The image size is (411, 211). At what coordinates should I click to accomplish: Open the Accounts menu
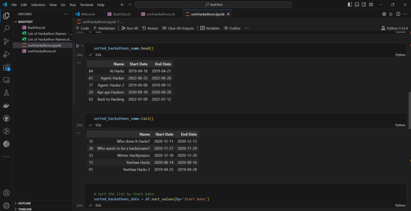pos(6,193)
